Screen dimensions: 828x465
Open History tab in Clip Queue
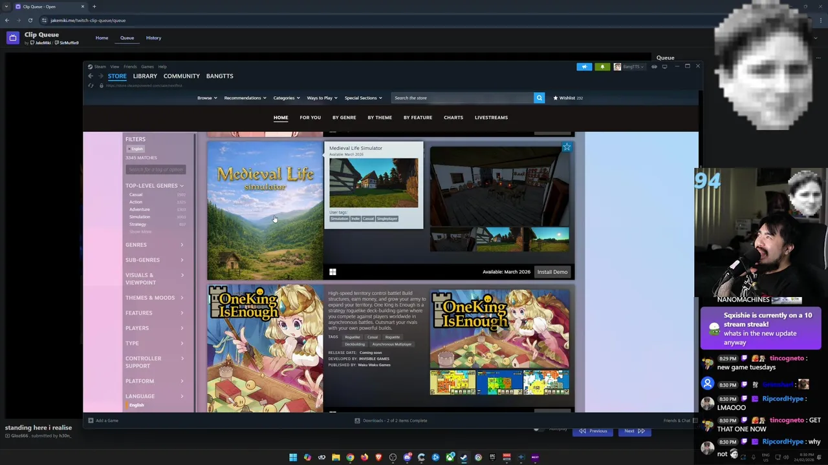click(153, 38)
